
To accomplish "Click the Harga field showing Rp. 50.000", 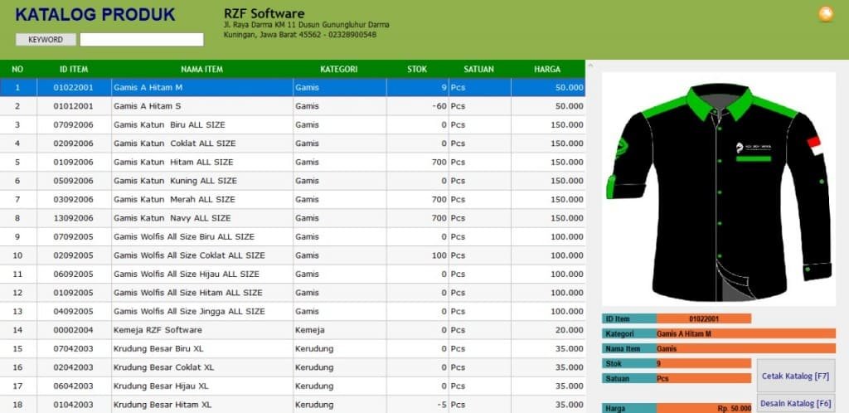I will coord(704,409).
